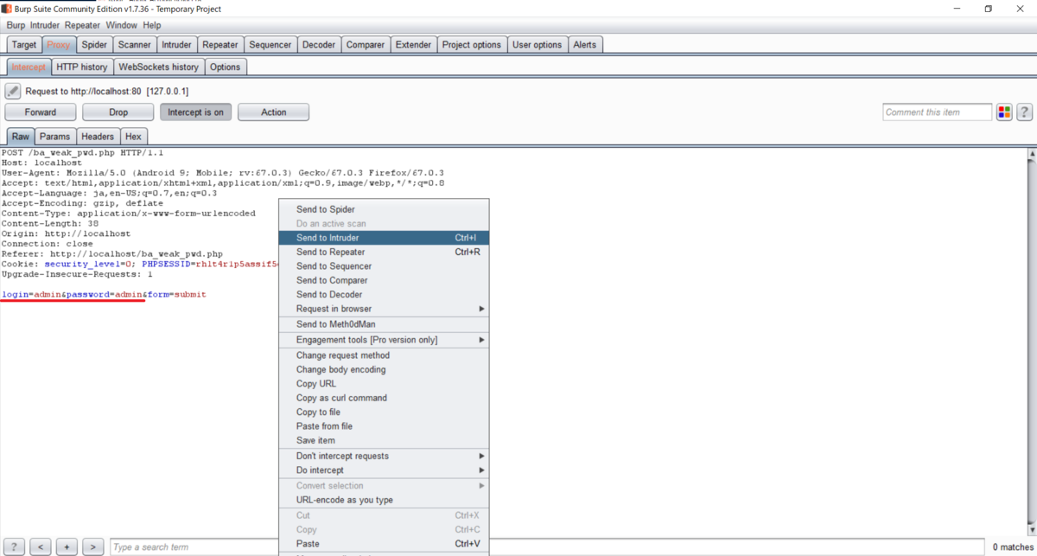Open the User options tab
Image resolution: width=1037 pixels, height=556 pixels.
[537, 45]
